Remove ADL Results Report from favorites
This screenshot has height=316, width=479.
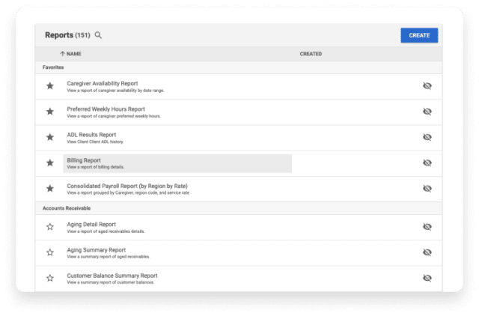[50, 137]
